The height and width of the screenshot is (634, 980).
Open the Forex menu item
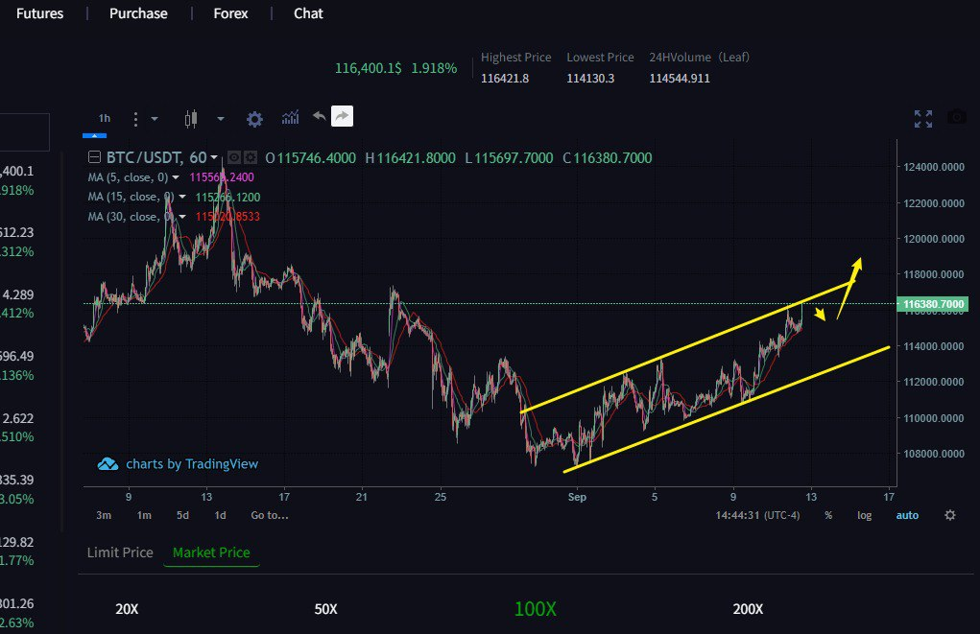coord(230,13)
